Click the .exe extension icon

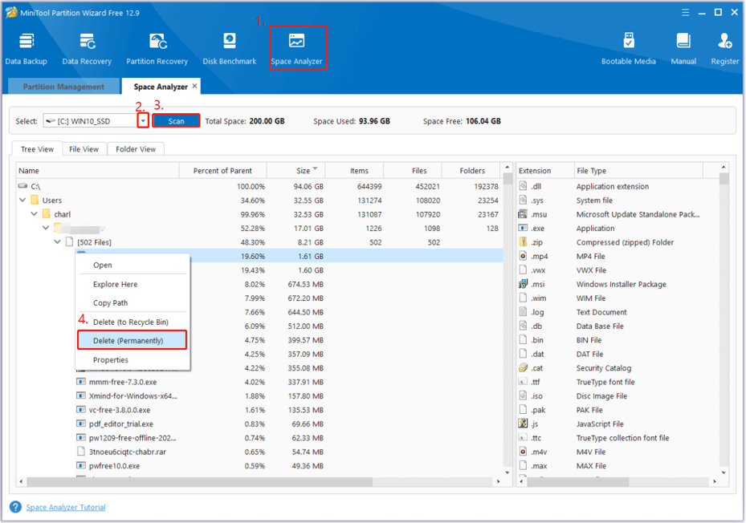[524, 228]
